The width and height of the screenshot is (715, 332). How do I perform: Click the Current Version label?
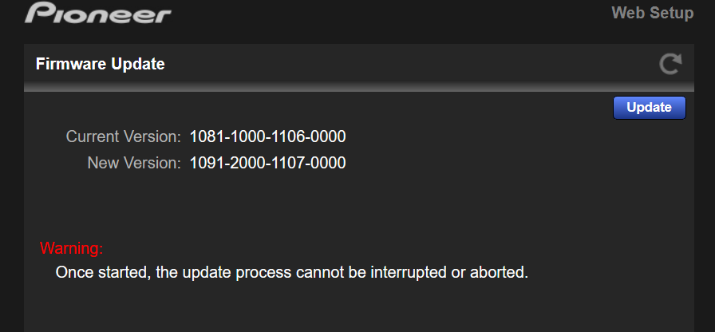coord(124,136)
